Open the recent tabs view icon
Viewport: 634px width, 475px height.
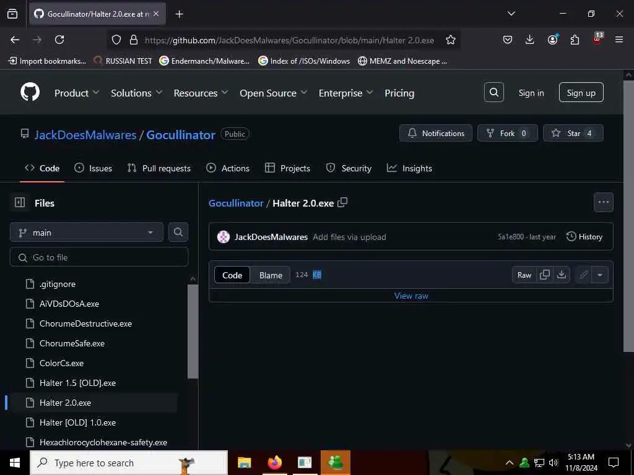(12, 14)
